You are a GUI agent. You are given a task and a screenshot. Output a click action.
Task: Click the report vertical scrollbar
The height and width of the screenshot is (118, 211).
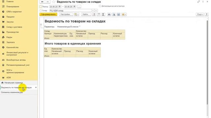207,63
